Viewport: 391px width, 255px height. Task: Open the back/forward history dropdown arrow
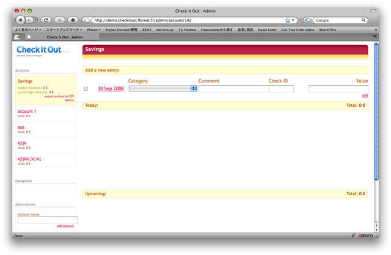35,20
